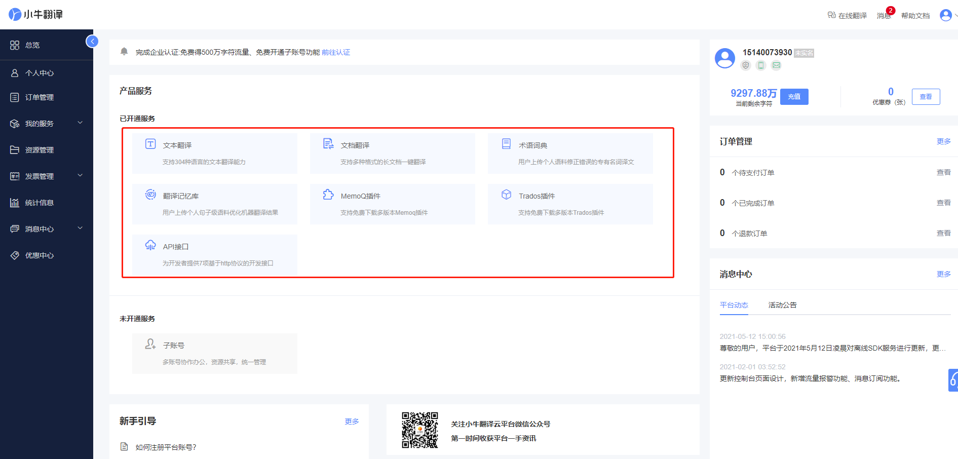Select the 平台动态 tab
The height and width of the screenshot is (459, 958).
tap(734, 305)
